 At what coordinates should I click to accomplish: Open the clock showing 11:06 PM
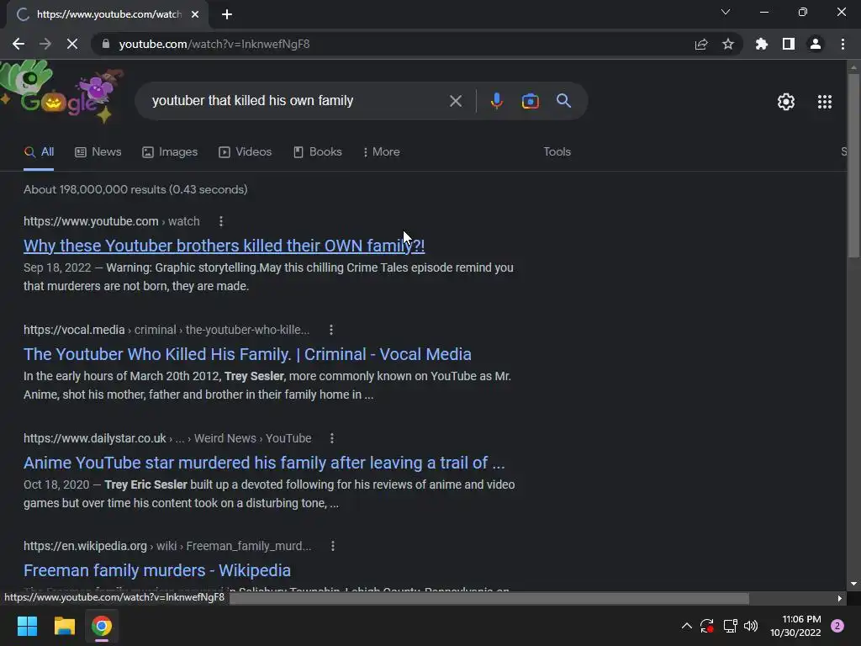795,626
